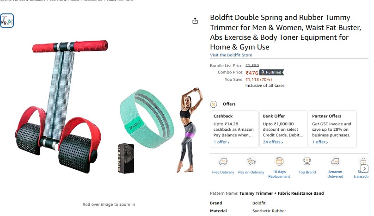Click the Amazon Fulfilled badge
The image size is (374, 216).
tap(272, 72)
